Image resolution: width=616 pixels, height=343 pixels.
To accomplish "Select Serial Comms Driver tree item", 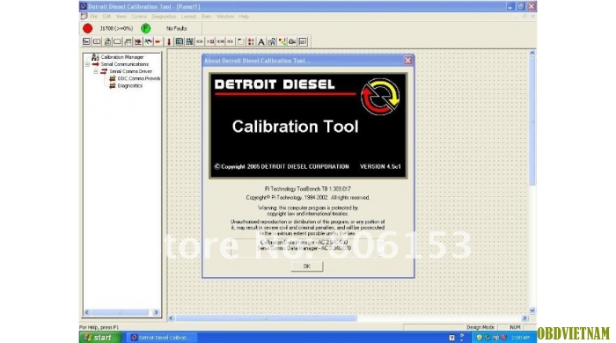I will 130,71.
